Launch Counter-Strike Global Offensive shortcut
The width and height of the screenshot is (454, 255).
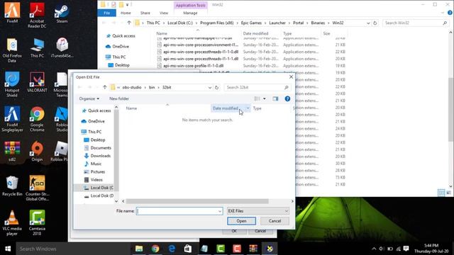click(x=37, y=188)
